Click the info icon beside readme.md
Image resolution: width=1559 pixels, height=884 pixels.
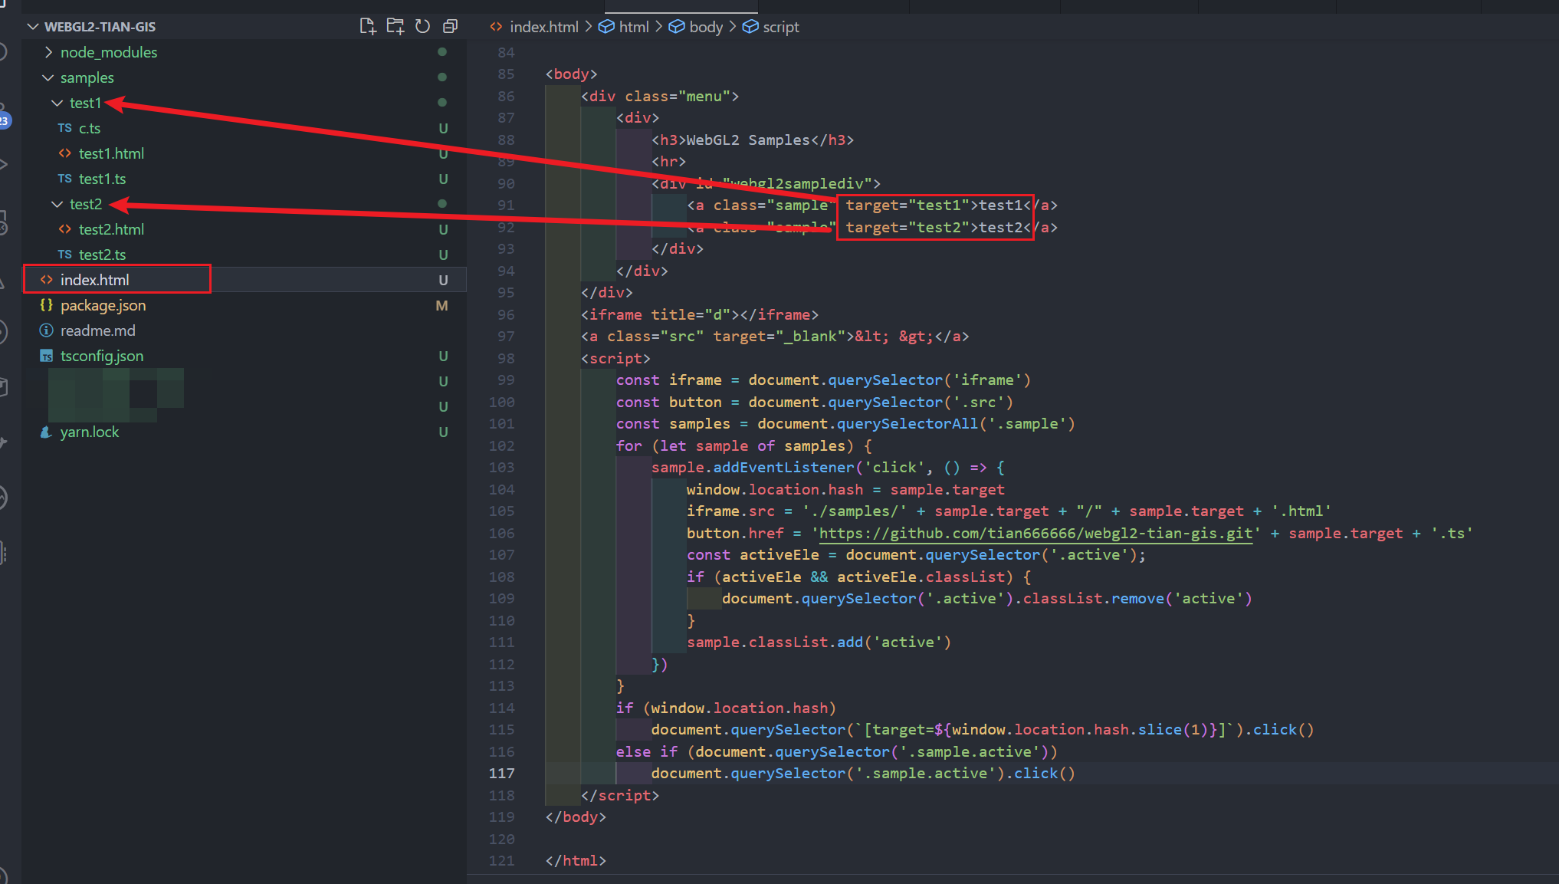point(47,330)
